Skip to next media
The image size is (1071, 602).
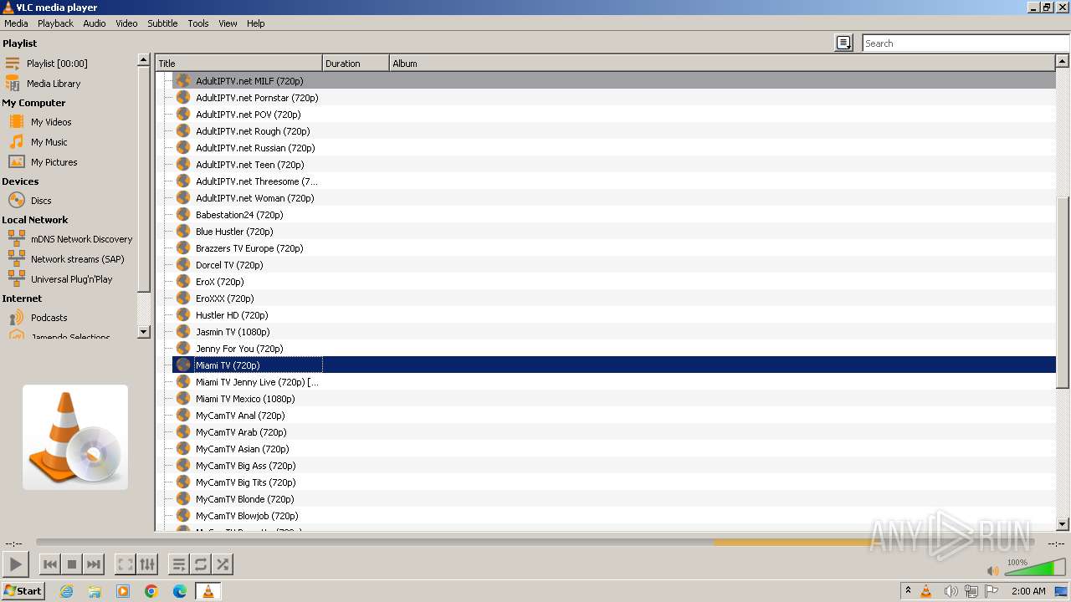tap(94, 564)
